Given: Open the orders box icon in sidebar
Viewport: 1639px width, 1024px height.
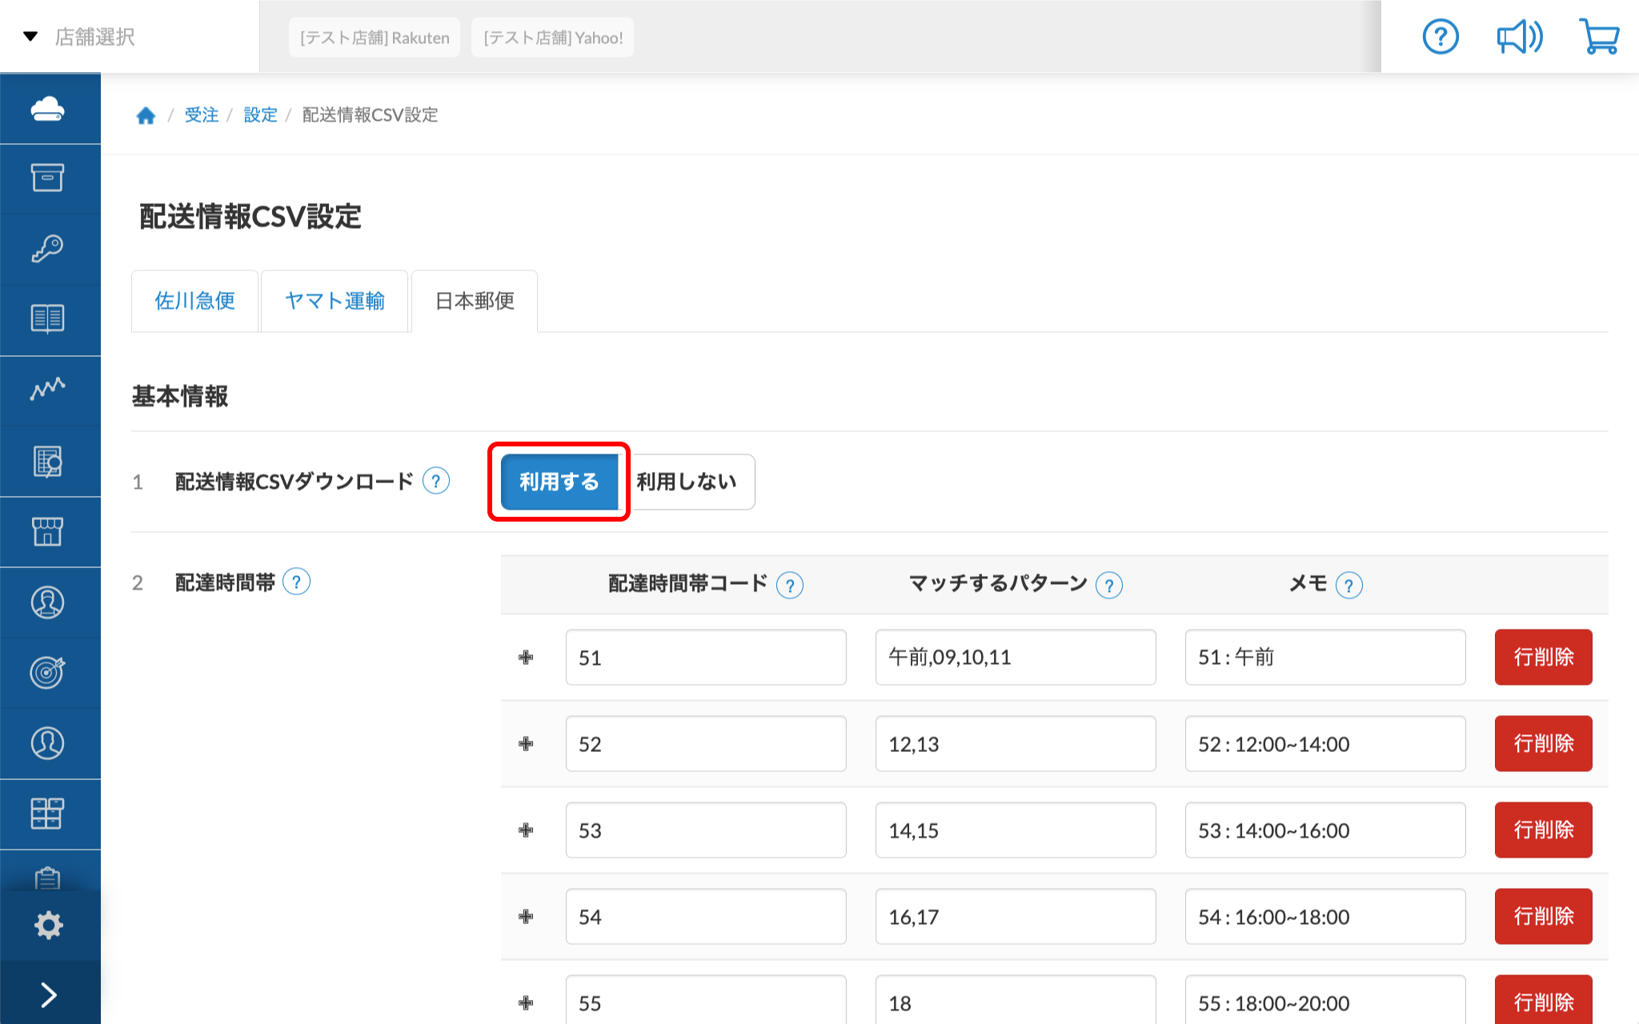Looking at the screenshot, I should [x=50, y=178].
